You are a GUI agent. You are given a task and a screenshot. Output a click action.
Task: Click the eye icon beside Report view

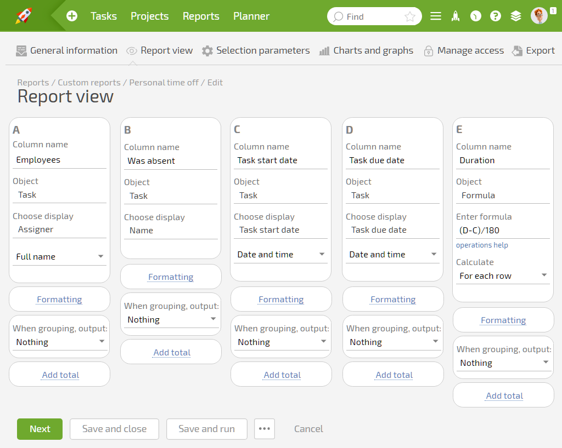point(132,51)
